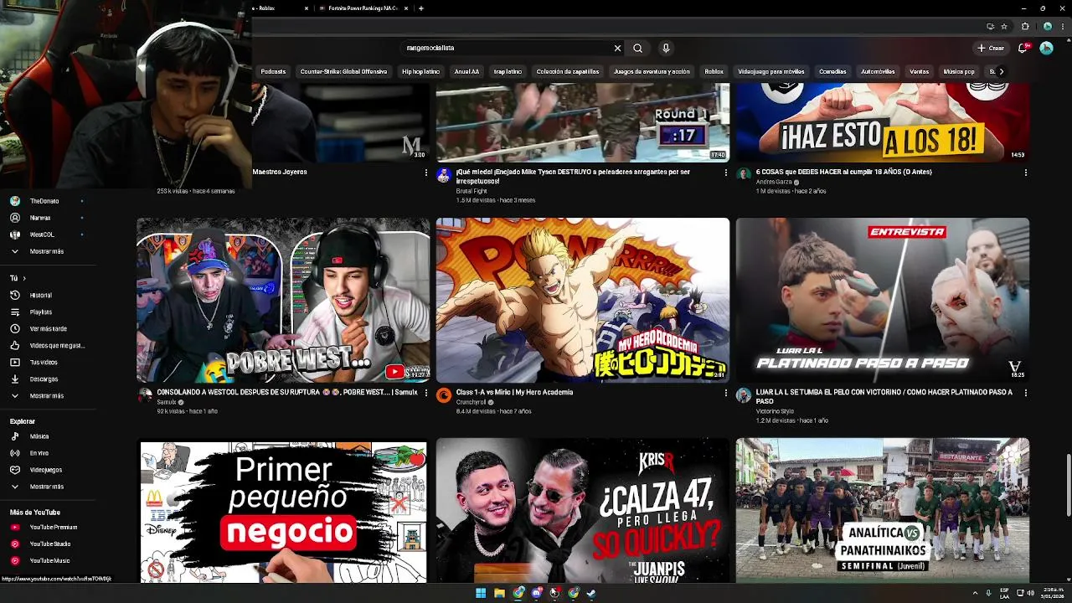Start voice search with microphone
1072x603 pixels.
[x=666, y=48]
